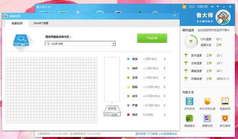Viewport: 238px width, 139px height.
Task: Open the 新机推荐 new PC recommendation icon
Action: coord(225,118)
